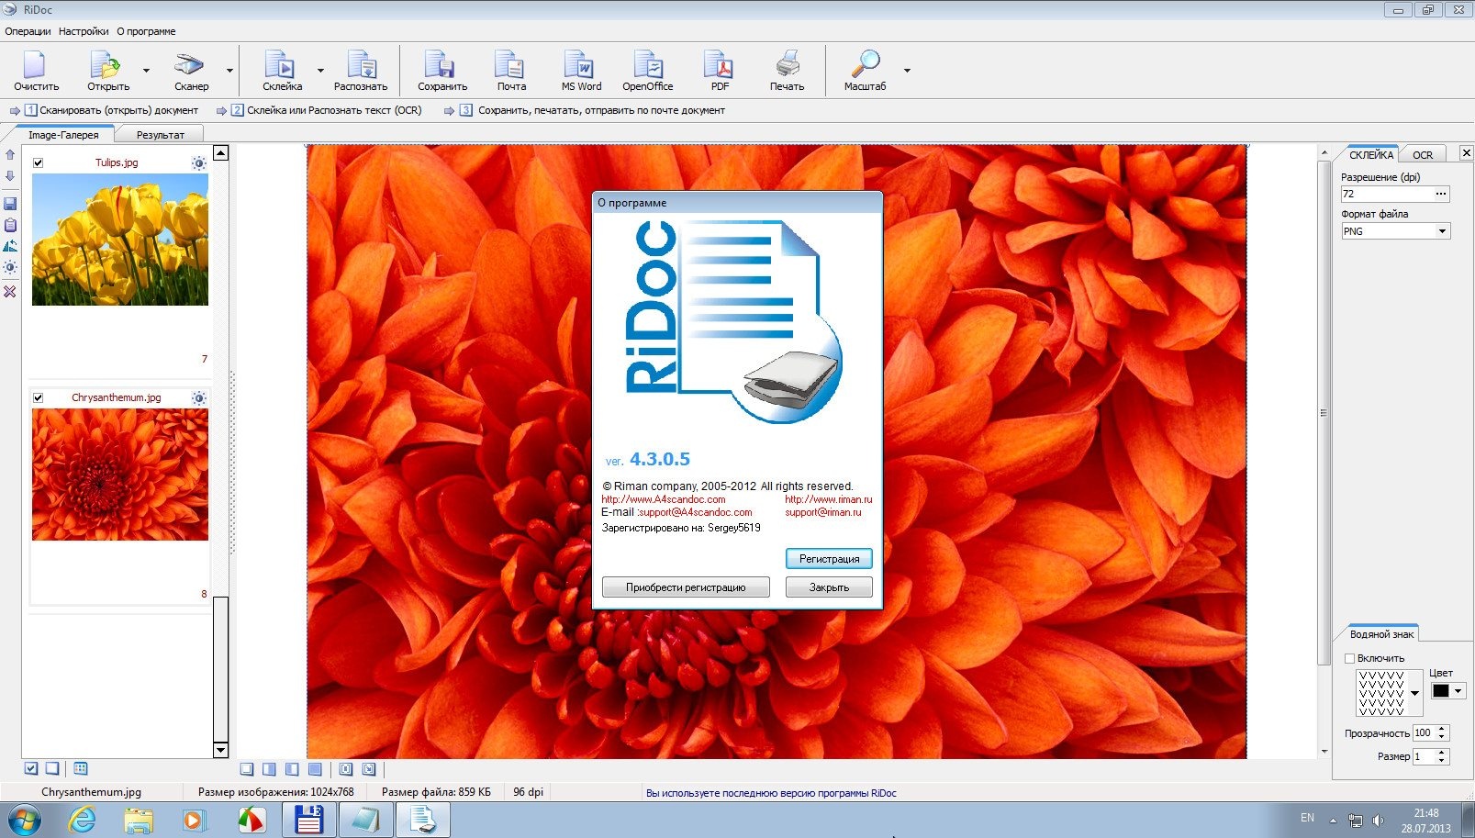
Task: Click the gallery scrollbar up arrow
Action: (x=220, y=153)
